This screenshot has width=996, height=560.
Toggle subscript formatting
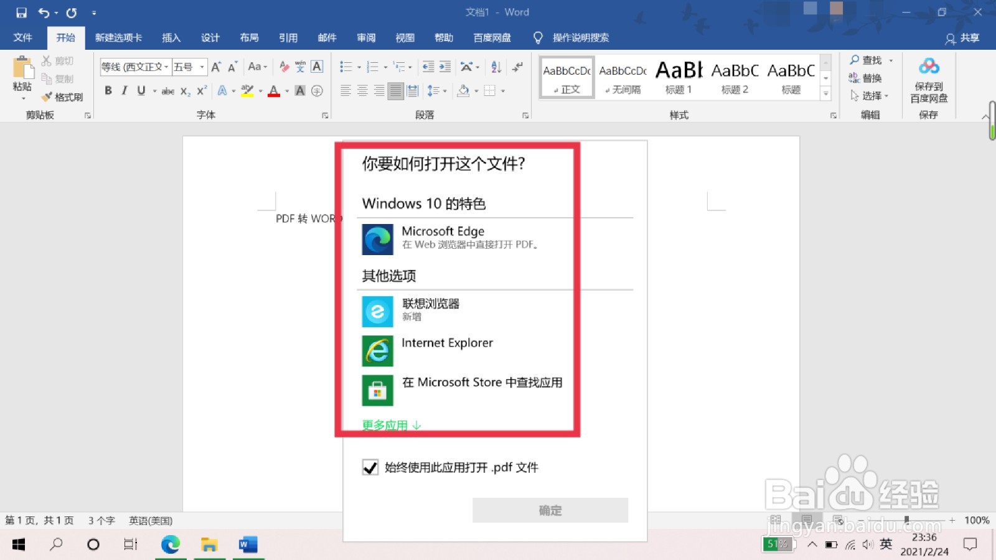coord(186,91)
